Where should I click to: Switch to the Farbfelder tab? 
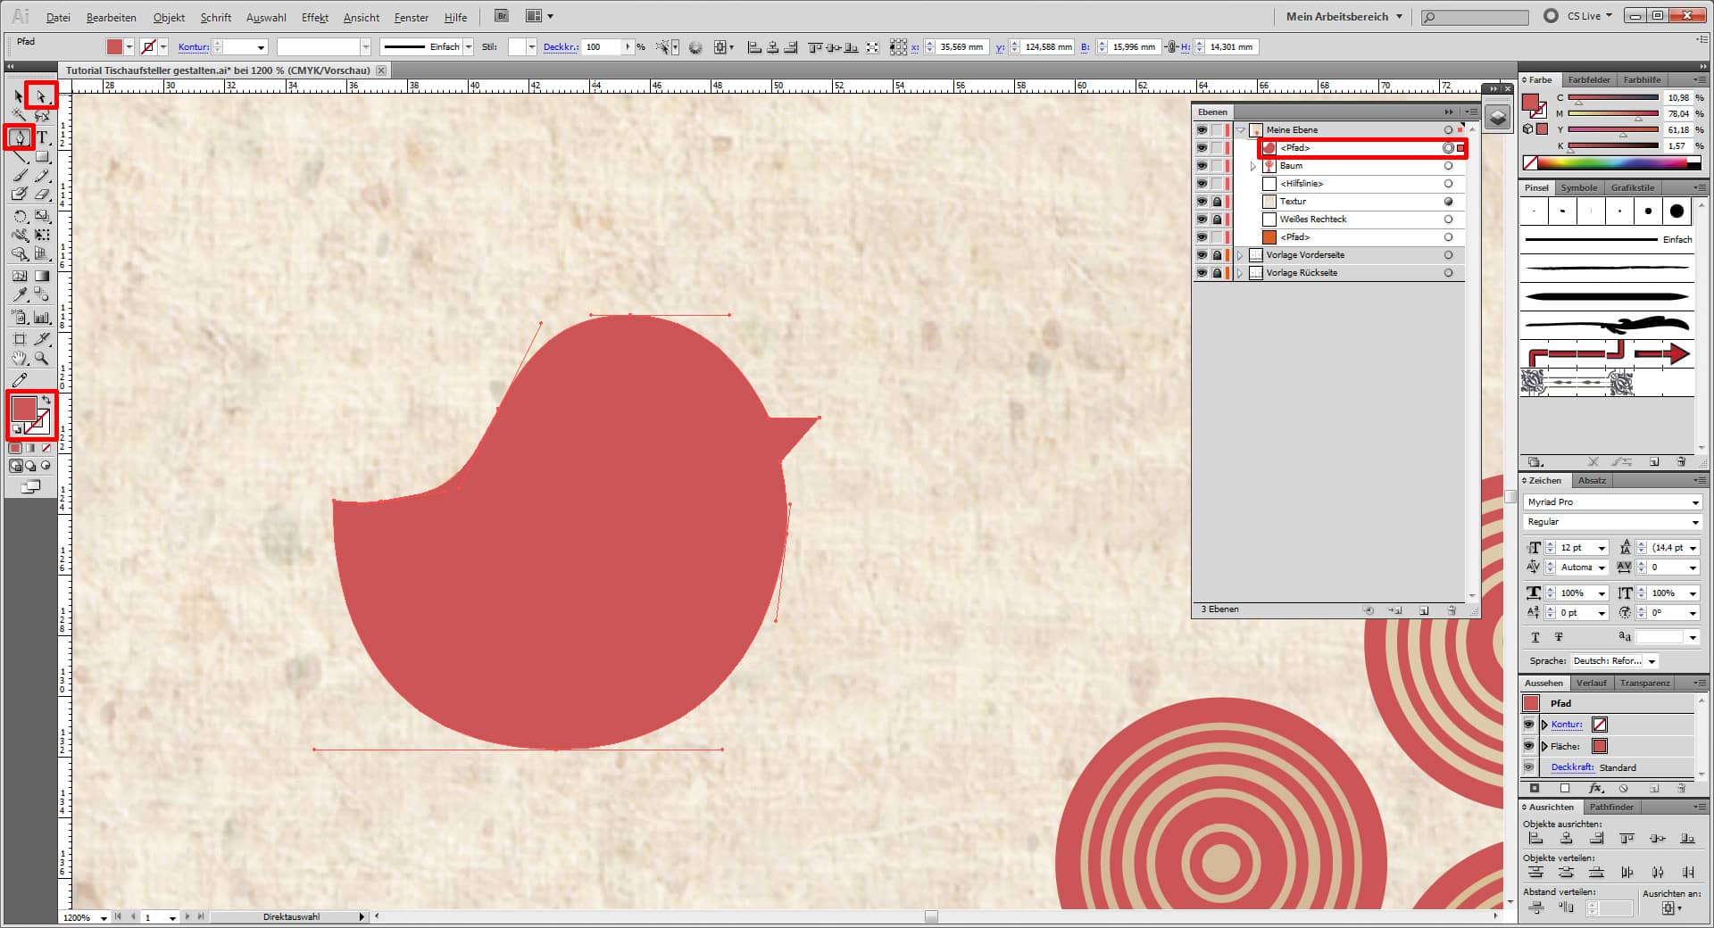click(1589, 79)
